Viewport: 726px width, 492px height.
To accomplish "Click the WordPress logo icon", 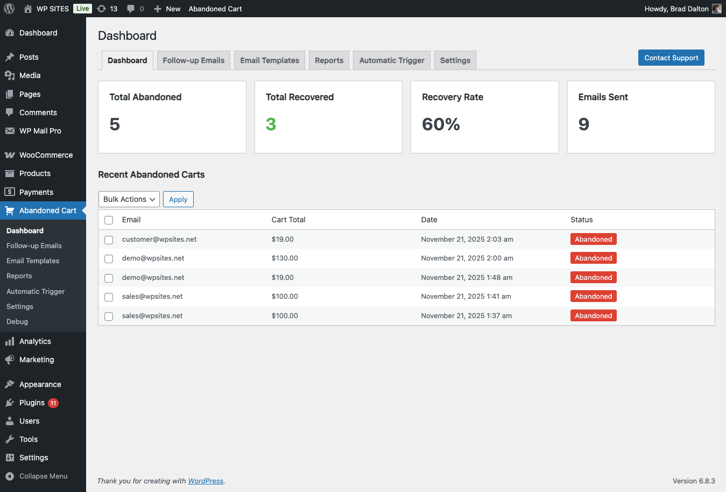I will point(9,9).
